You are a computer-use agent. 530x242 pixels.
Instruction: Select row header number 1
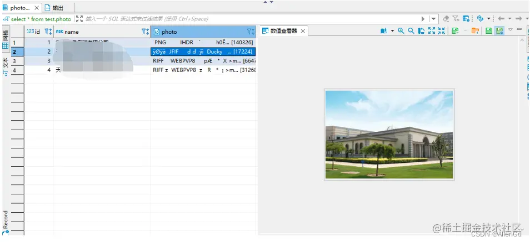[x=18, y=43]
